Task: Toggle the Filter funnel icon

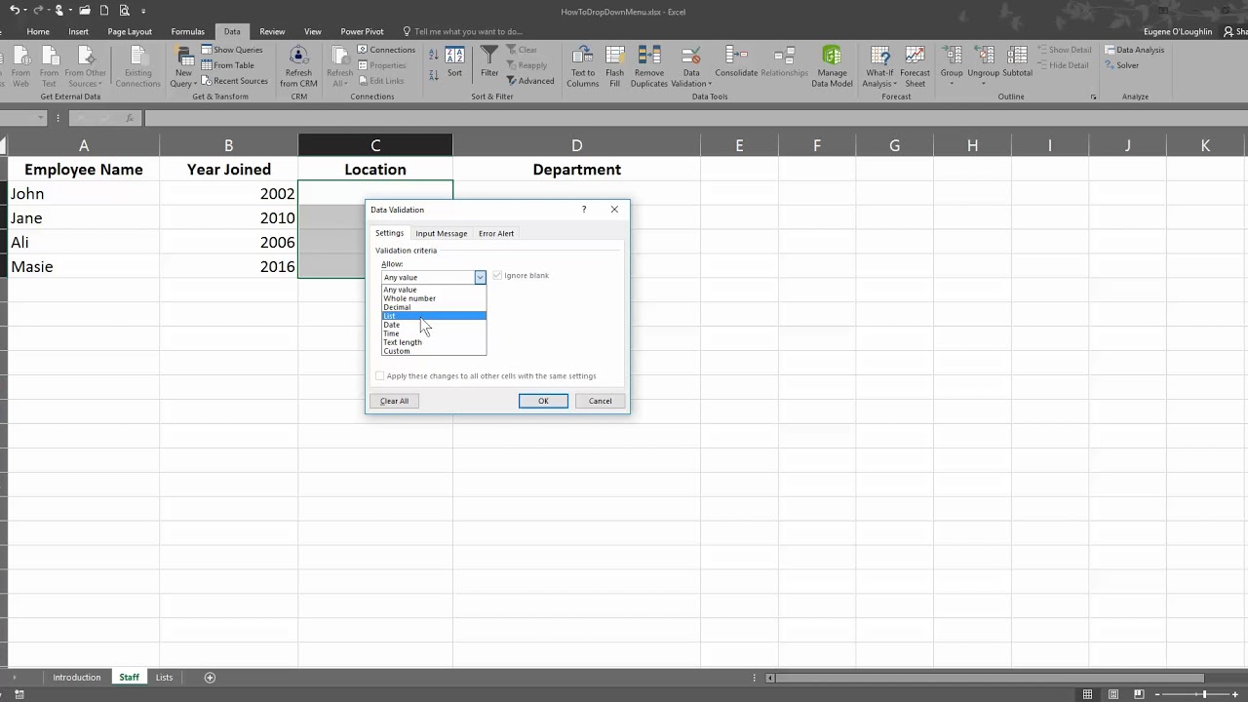Action: (489, 61)
